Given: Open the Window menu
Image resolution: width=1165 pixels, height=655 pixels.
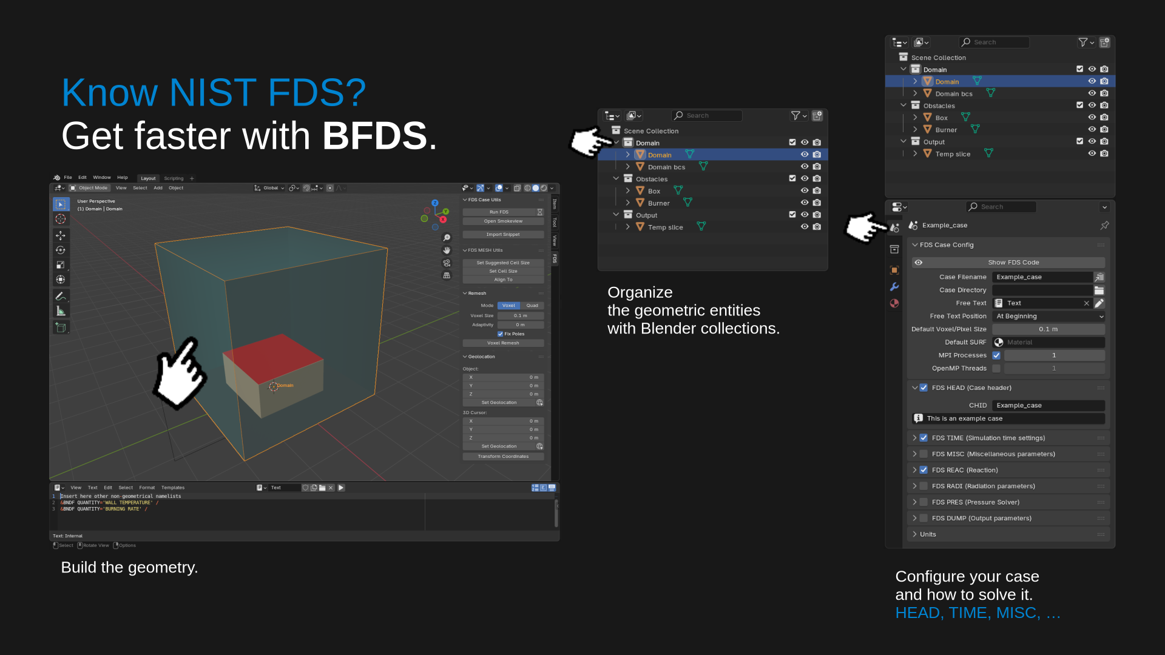Looking at the screenshot, I should (x=102, y=178).
